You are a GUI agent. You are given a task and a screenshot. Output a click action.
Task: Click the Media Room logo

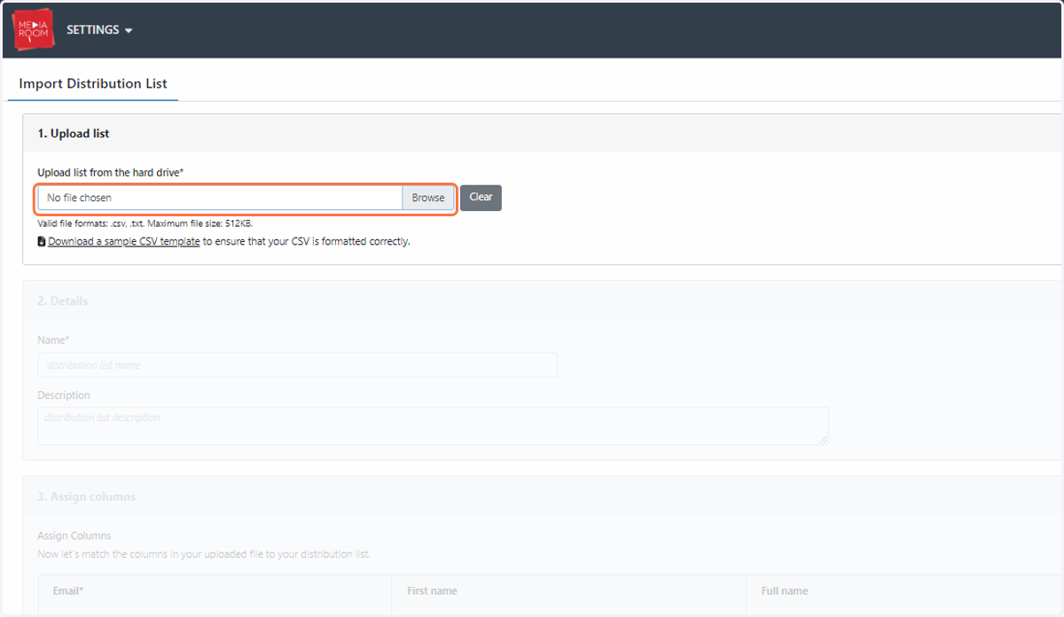tap(35, 29)
